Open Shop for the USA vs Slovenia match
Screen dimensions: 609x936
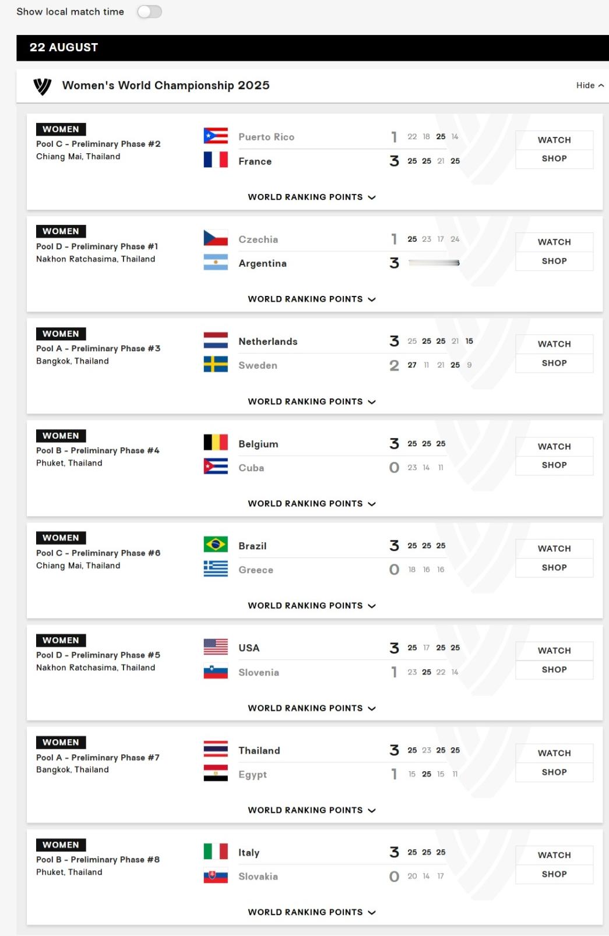coord(554,670)
